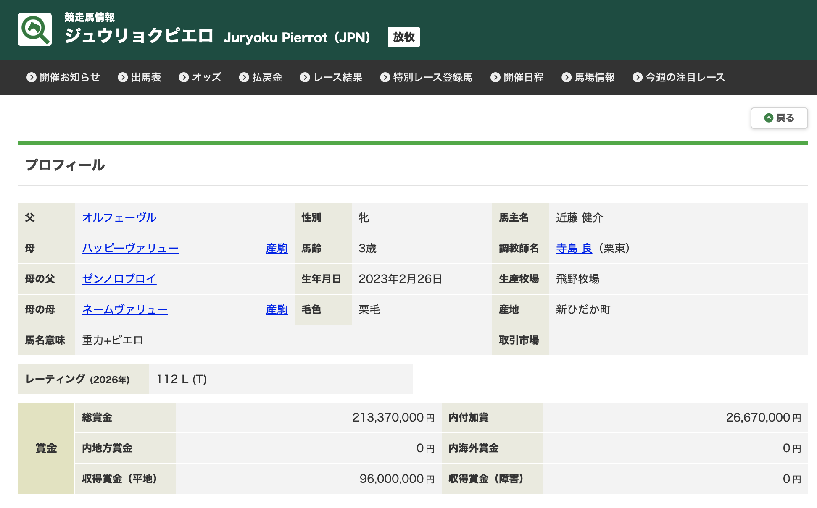Click English name Juryoku Pierrot (JPN)
Viewport: 817px width, 508px height.
coord(297,37)
